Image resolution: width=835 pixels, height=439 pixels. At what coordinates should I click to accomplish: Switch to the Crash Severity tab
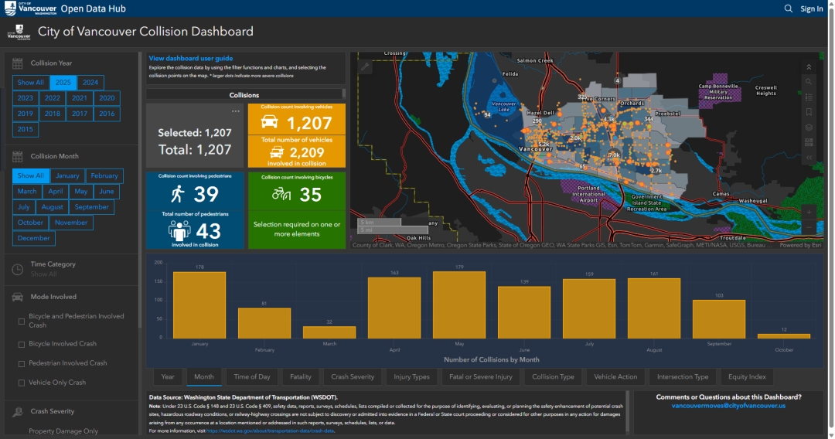click(x=353, y=377)
